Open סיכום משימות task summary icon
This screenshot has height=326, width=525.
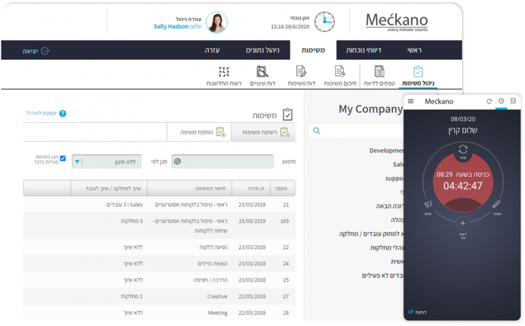pos(340,71)
